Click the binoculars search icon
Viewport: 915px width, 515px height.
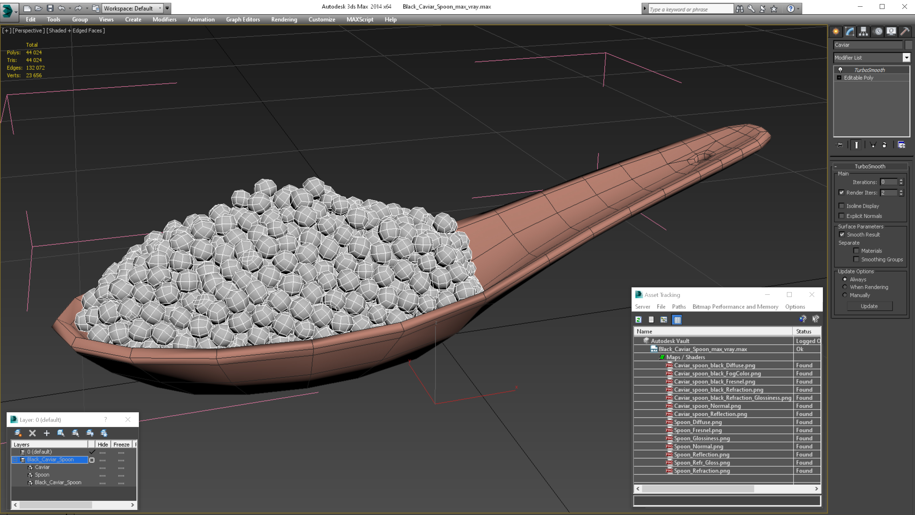click(740, 9)
